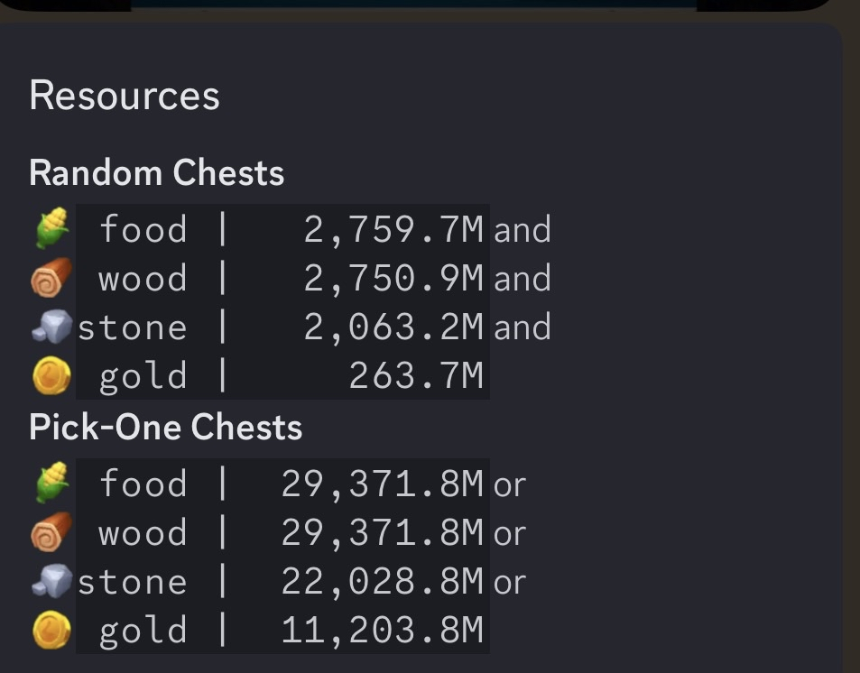
Task: Click the Random Chests subheading
Action: pyautogui.click(x=156, y=172)
